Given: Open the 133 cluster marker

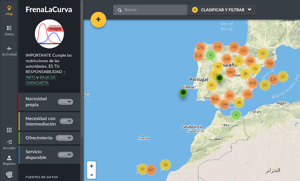Looking at the screenshot, I should click(x=247, y=94).
